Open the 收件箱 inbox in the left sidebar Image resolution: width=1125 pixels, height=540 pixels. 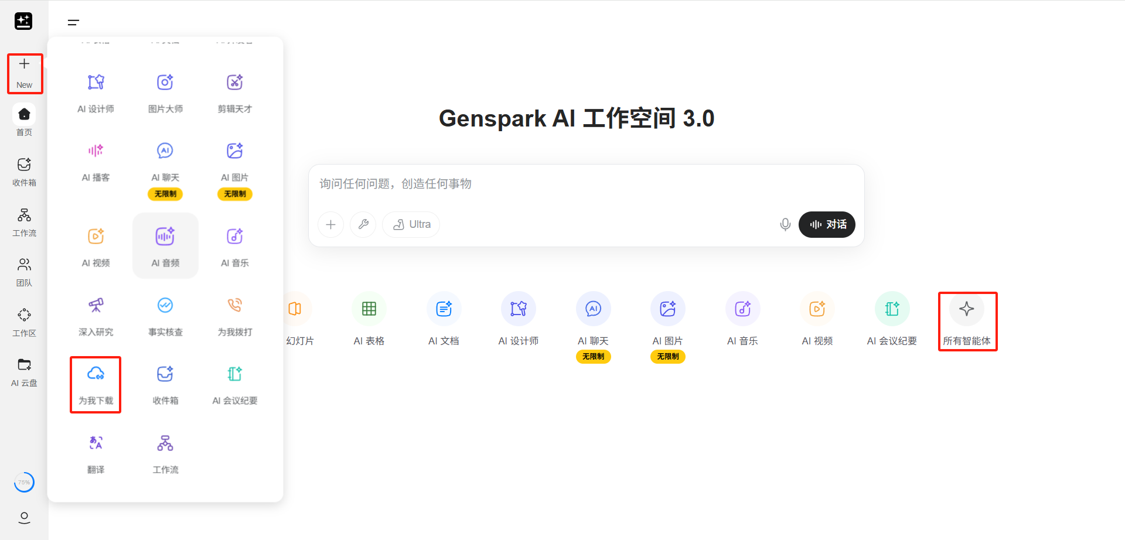click(24, 172)
